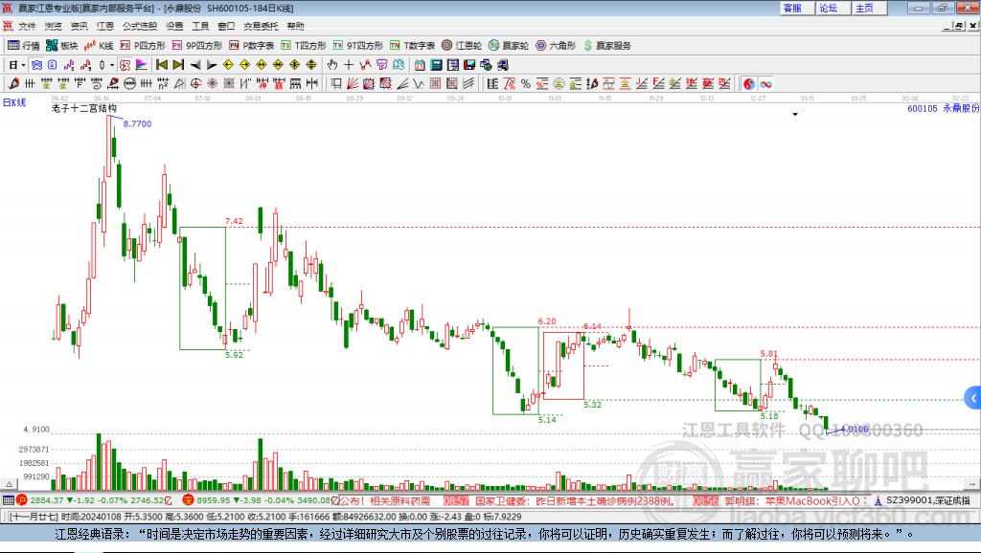Viewport: 981px width, 553px height.
Task: Click the black right arrow icon
Action: [212, 65]
